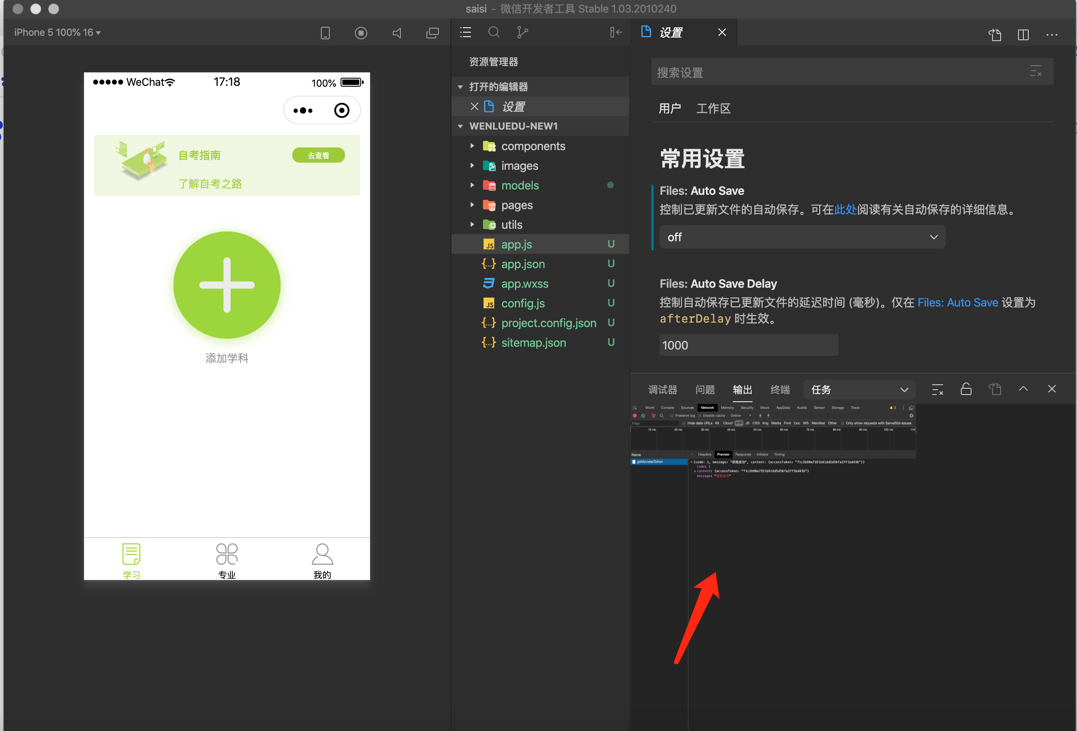Screen dimensions: 1077x731
Task: Switch to the 终端 tab
Action: (x=780, y=390)
